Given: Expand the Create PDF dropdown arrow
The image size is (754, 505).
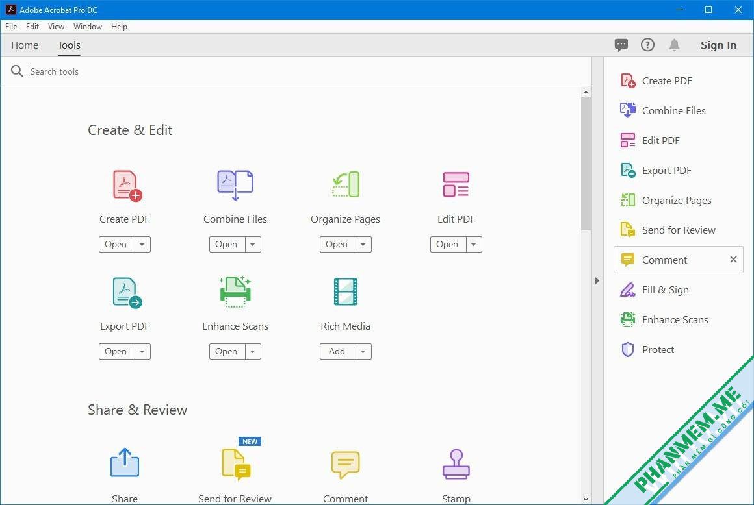Looking at the screenshot, I should (x=142, y=244).
